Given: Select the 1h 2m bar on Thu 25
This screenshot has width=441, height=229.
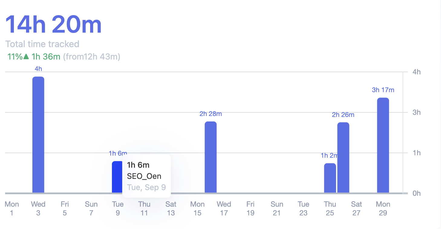Looking at the screenshot, I should (x=330, y=178).
